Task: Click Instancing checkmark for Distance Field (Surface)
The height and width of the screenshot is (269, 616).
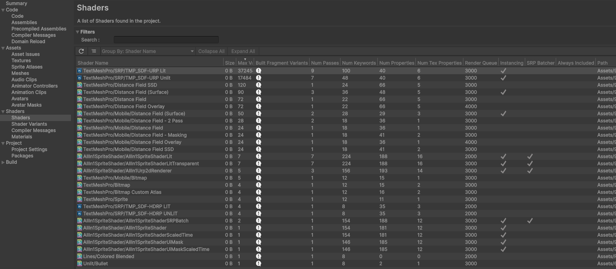Action: (503, 92)
